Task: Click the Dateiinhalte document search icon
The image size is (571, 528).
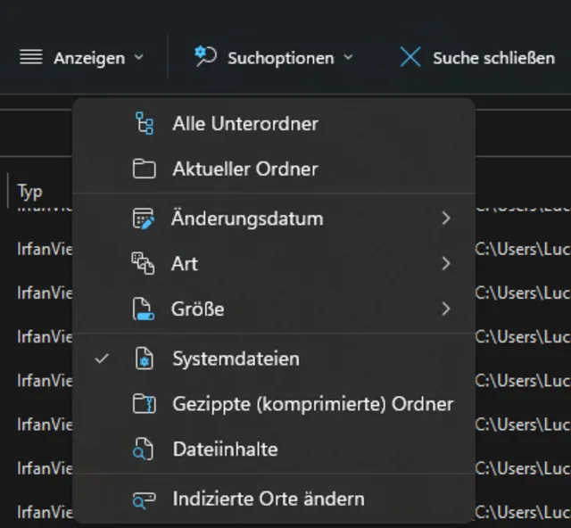Action: [144, 450]
